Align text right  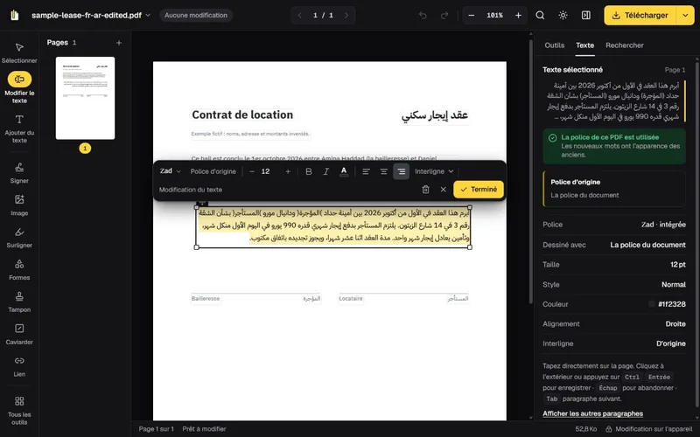coord(402,171)
